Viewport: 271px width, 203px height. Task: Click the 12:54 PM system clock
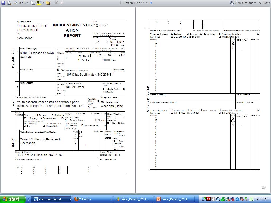point(261,199)
